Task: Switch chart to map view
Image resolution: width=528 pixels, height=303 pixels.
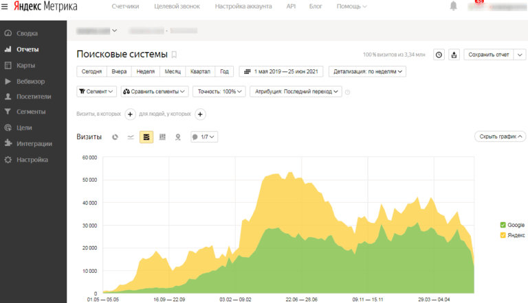Action: [x=178, y=136]
